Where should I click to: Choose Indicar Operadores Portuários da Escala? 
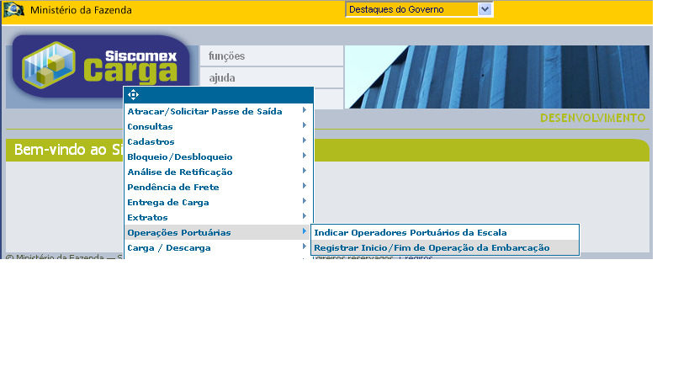445,232
